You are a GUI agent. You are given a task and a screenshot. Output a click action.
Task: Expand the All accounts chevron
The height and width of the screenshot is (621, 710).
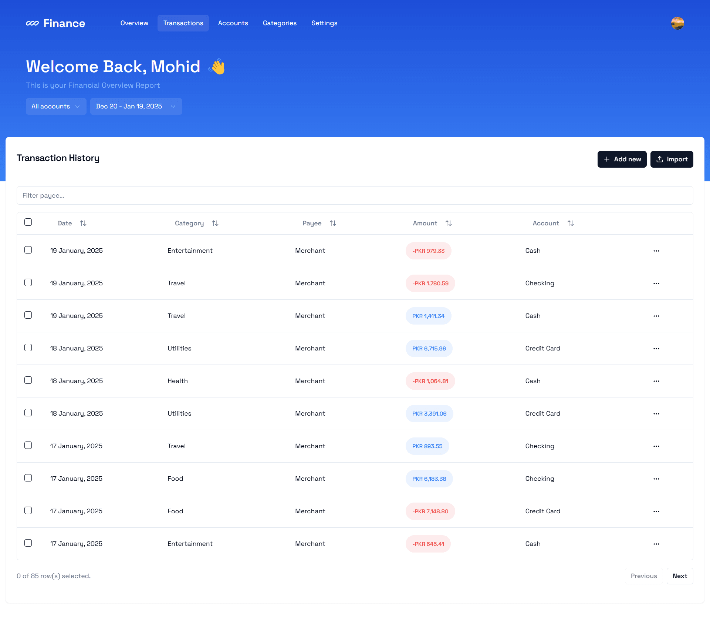77,106
